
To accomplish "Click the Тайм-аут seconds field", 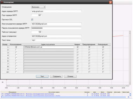I will (x=36, y=32).
